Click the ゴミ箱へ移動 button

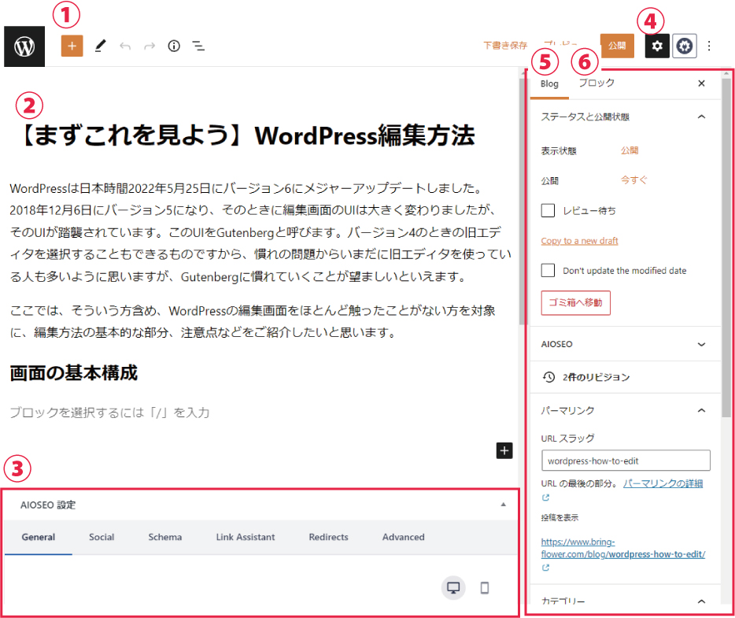pos(575,303)
